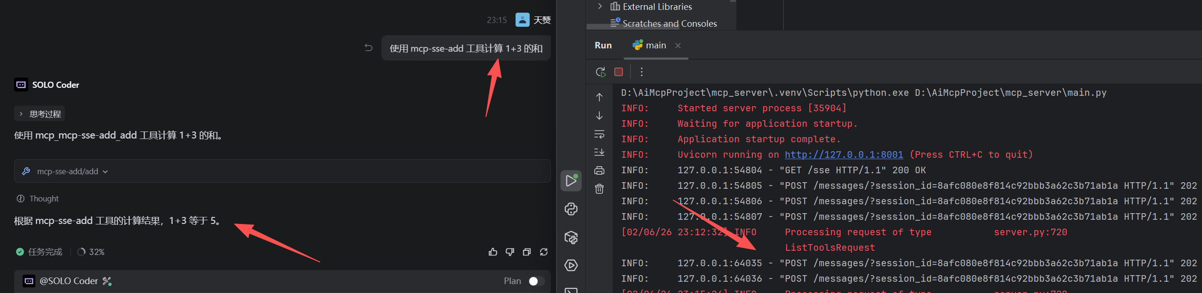Click the python.exe command line text
The image size is (1202, 293).
point(863,93)
